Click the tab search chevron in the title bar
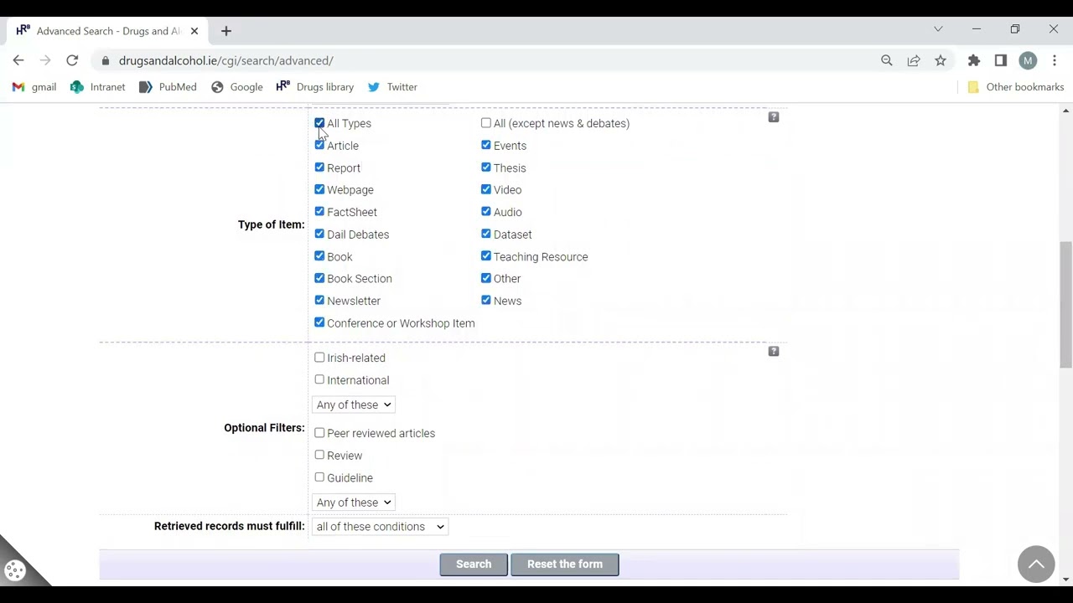 938,29
